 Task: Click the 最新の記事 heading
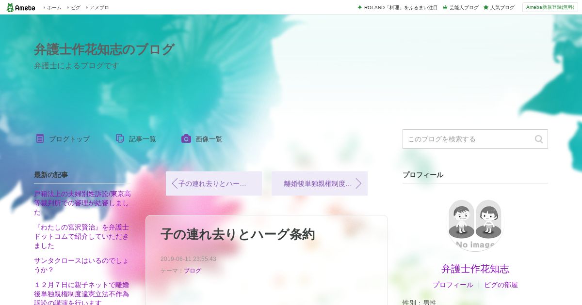(51, 175)
